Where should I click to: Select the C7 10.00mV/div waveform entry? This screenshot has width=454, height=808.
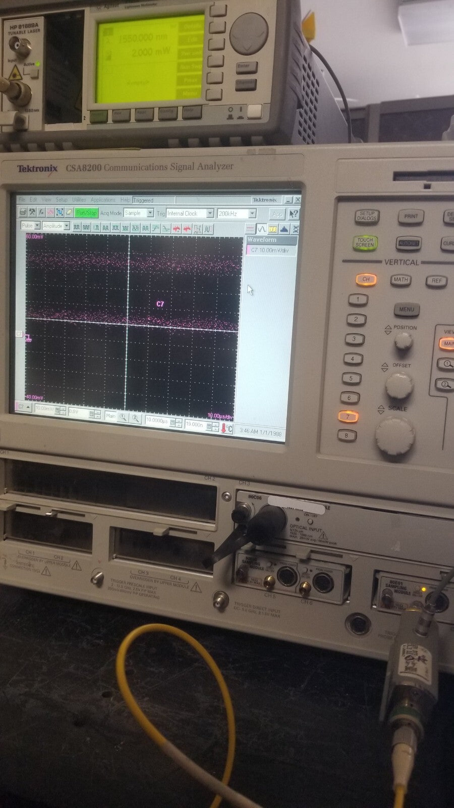[x=270, y=250]
